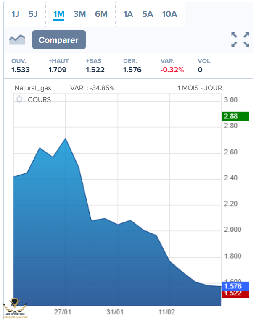Click the Arab Defense Forum logo
264x319 pixels.
[x=15, y=306]
